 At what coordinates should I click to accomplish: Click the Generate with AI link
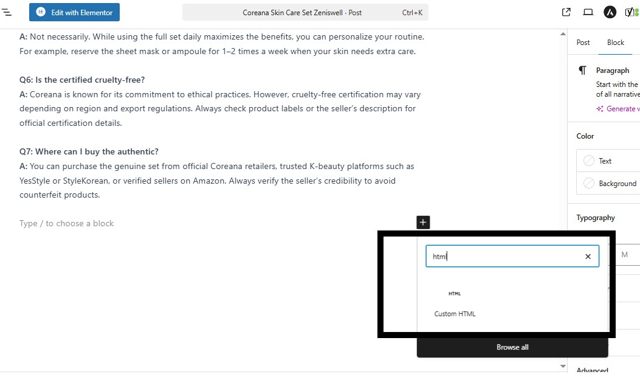tap(618, 109)
